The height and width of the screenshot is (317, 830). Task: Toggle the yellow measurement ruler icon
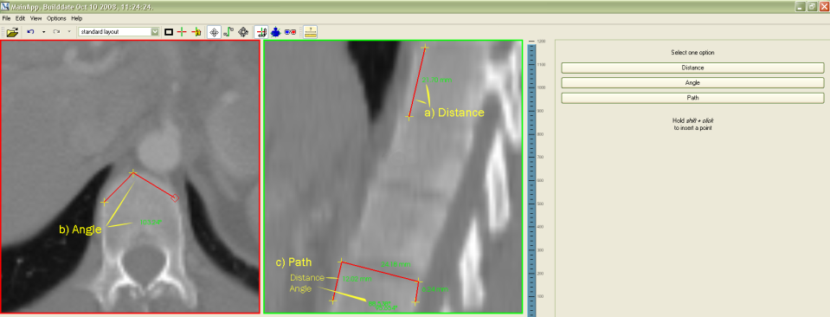tap(311, 32)
